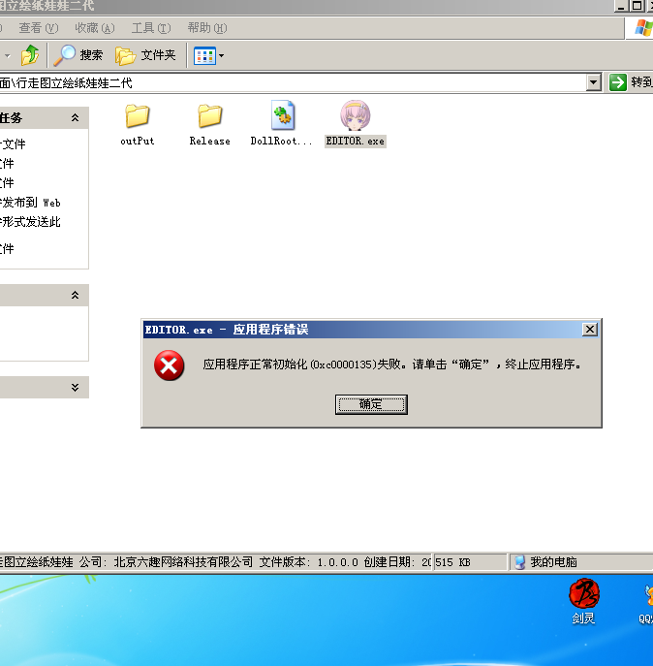Click the Windows flag logo icon

point(643,28)
